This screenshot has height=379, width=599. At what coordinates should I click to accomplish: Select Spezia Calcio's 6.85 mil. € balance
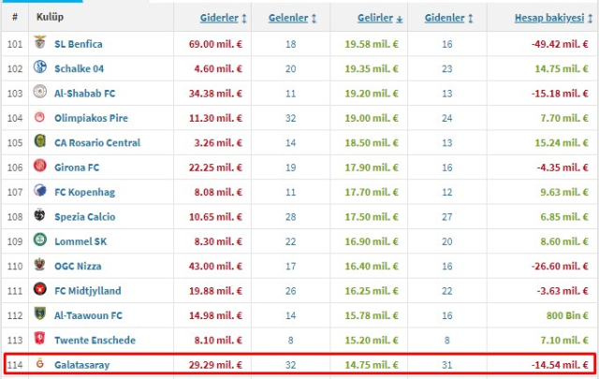pyautogui.click(x=564, y=217)
